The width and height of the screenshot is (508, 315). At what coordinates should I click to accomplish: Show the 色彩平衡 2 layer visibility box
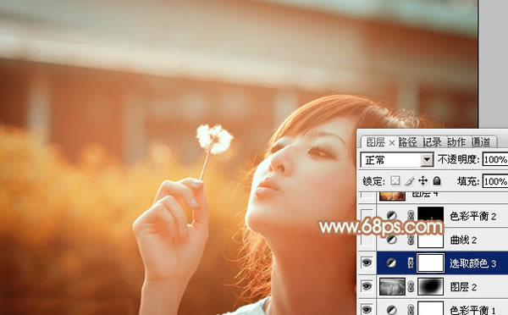[367, 216]
